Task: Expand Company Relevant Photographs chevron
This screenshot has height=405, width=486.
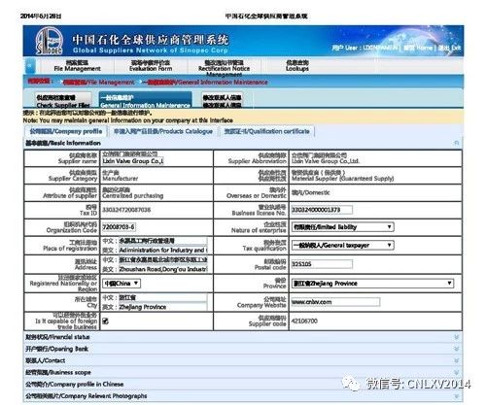Action: [457, 396]
